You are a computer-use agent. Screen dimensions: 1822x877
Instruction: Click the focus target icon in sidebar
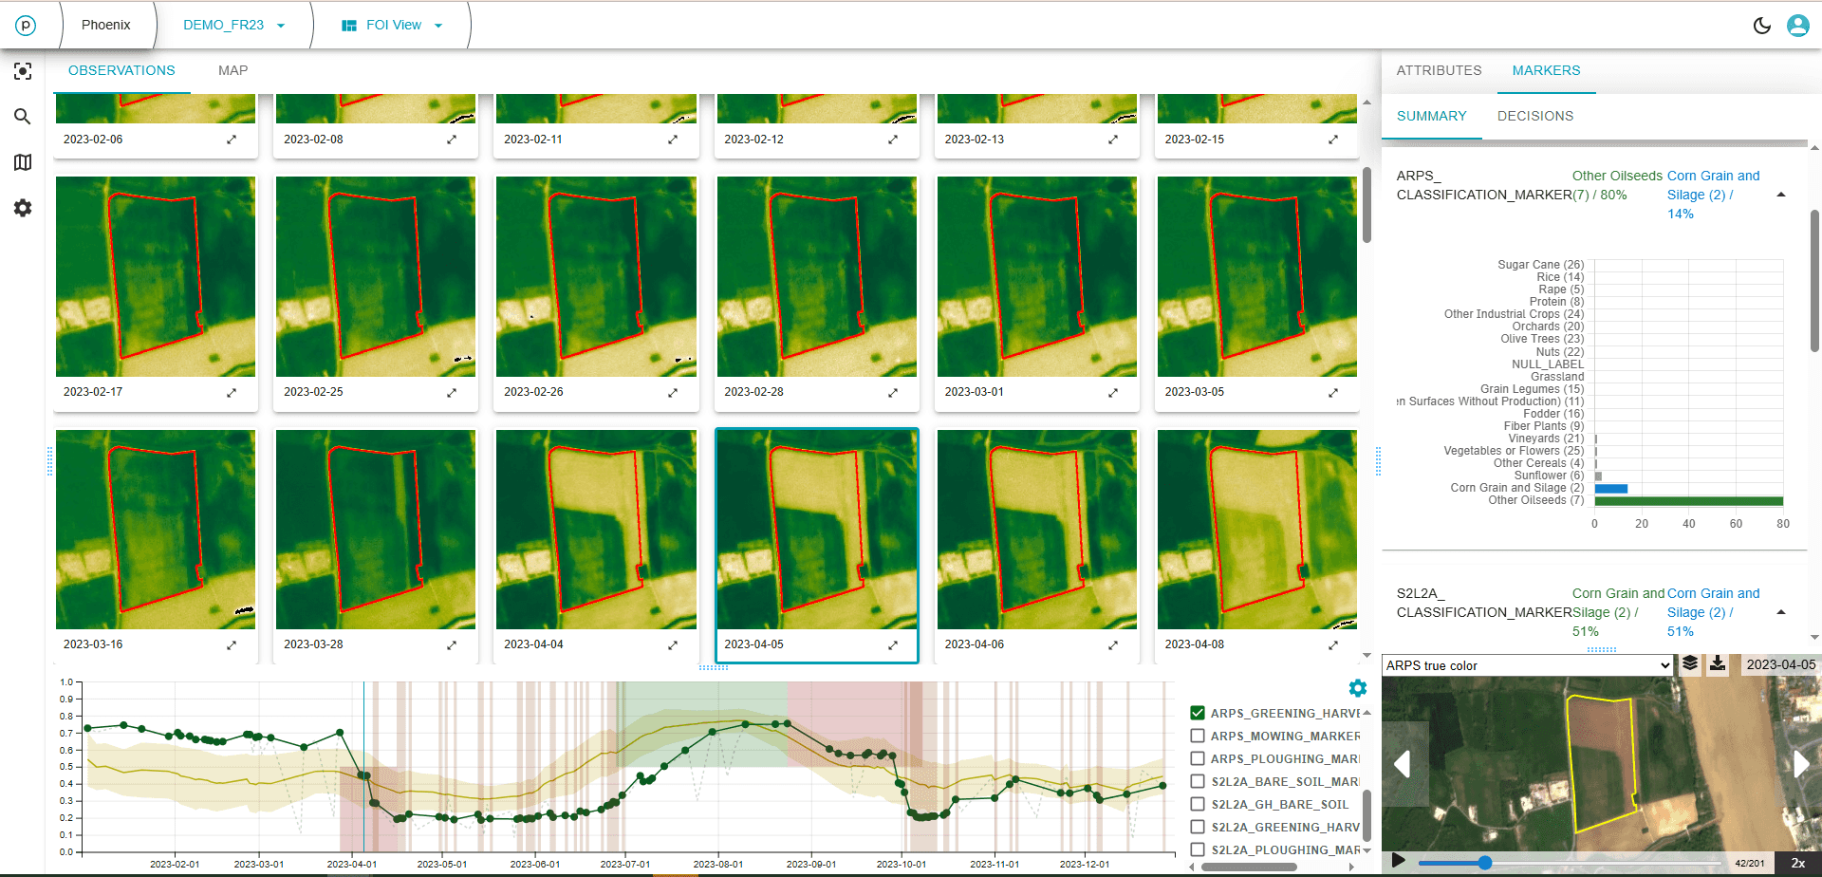(23, 71)
